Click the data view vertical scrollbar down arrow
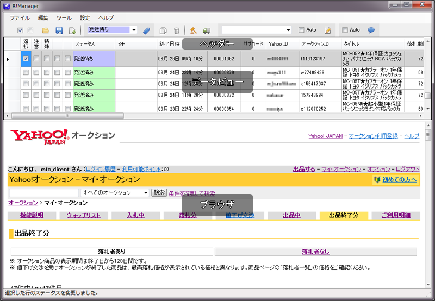This screenshot has width=435, height=301. [x=428, y=109]
